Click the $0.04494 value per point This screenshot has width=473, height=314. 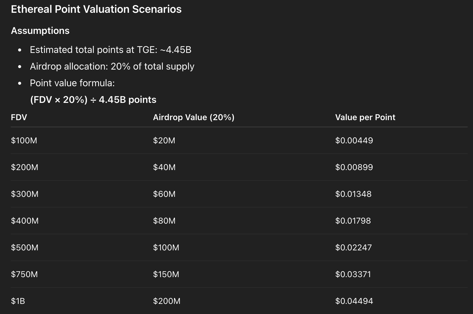(x=354, y=301)
